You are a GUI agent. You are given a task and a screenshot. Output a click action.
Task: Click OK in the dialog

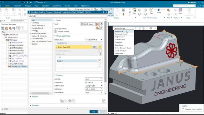coord(93,112)
